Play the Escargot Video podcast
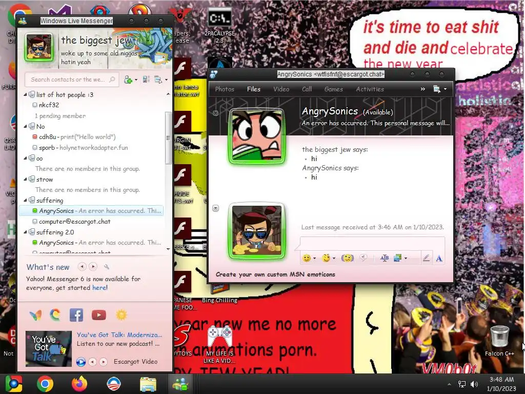The width and height of the screenshot is (525, 394). [80, 362]
